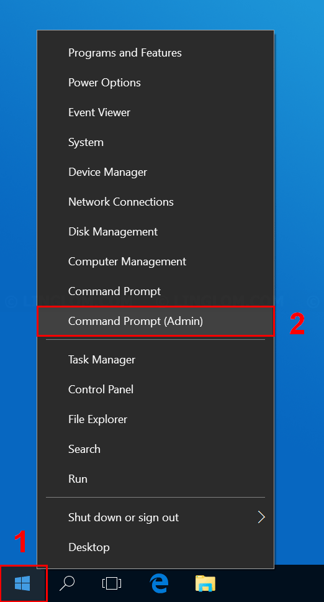The width and height of the screenshot is (324, 602).
Task: Open the taskbar search magnifier icon
Action: 67,584
